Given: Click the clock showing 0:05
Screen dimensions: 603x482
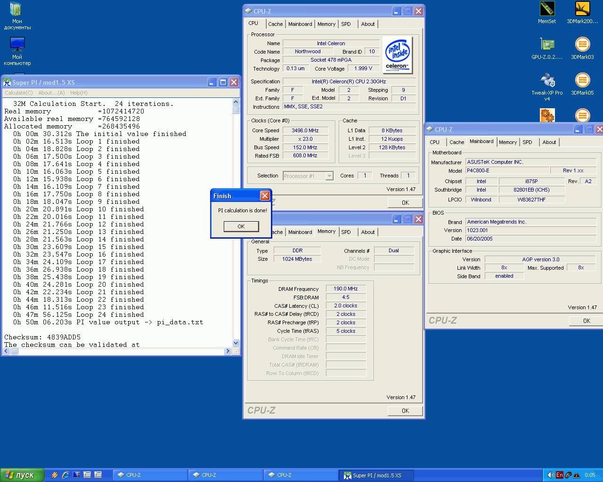Looking at the screenshot, I should [x=590, y=475].
